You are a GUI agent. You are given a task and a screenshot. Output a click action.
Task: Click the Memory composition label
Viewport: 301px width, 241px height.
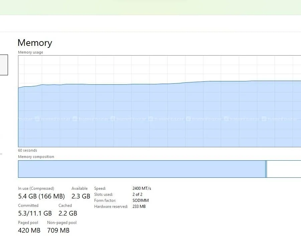pos(36,157)
